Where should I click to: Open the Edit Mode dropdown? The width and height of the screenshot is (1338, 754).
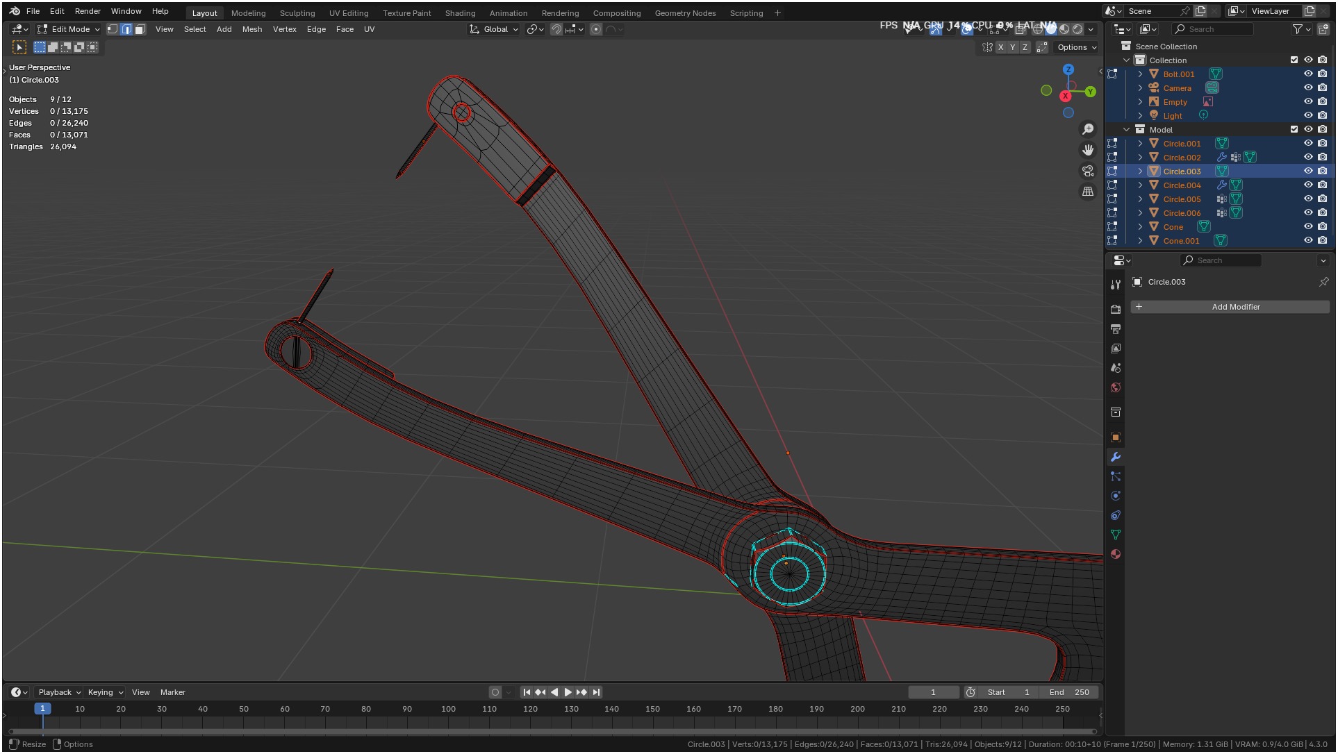(69, 29)
